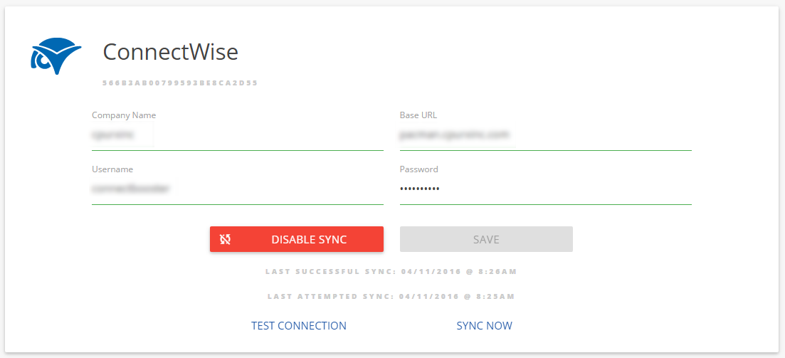Image resolution: width=785 pixels, height=358 pixels.
Task: Click the ConnectWise owl logo
Action: pyautogui.click(x=56, y=56)
